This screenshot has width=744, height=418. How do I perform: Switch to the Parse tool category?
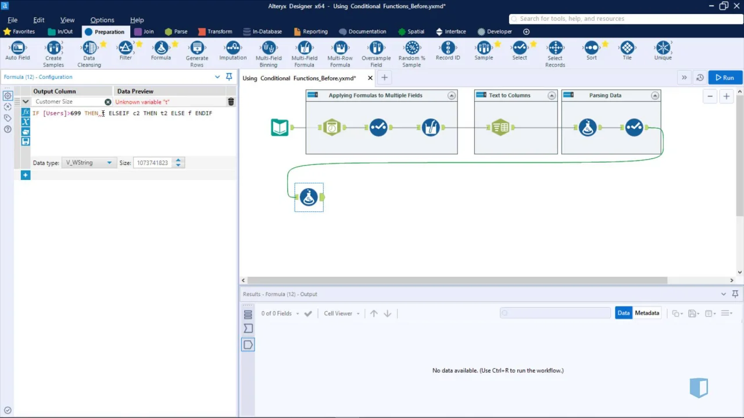pyautogui.click(x=176, y=31)
